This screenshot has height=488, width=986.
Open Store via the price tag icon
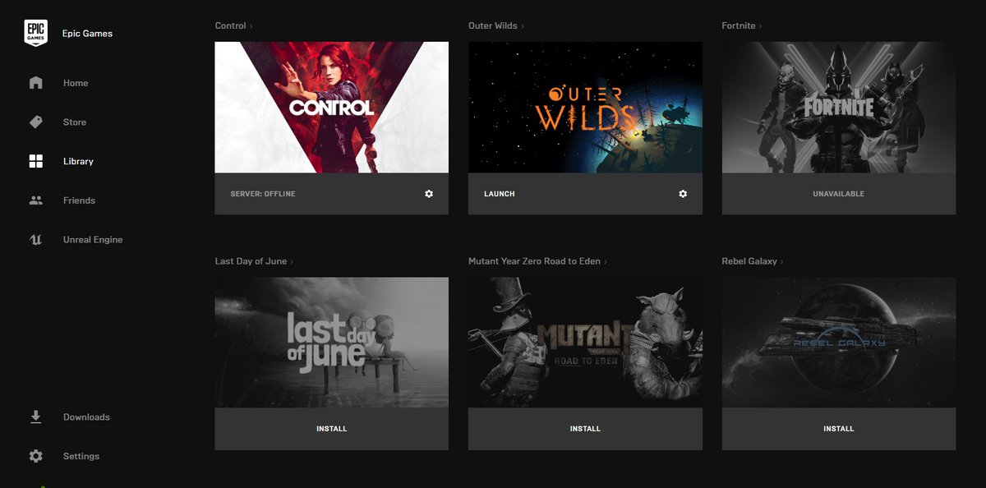[x=35, y=122]
